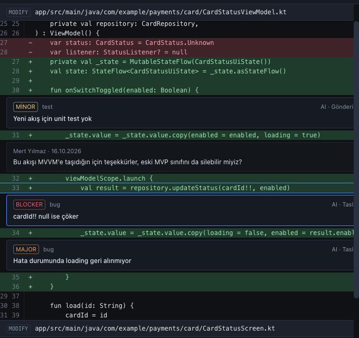This screenshot has width=359, height=338.
Task: Click the AI status on BLOCKER comment
Action: point(343,204)
